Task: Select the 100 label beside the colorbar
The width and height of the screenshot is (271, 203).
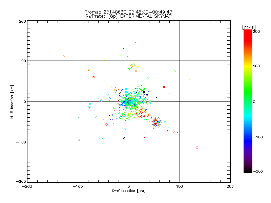Action: click(256, 66)
